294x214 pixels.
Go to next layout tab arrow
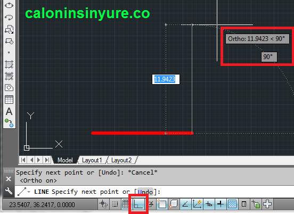tap(39, 160)
